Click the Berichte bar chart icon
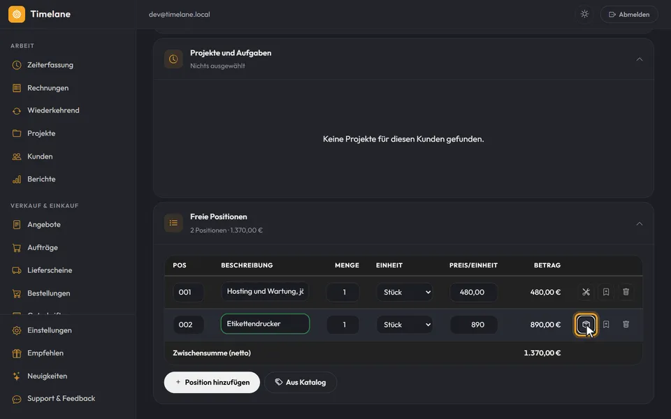This screenshot has width=671, height=419. 17,179
